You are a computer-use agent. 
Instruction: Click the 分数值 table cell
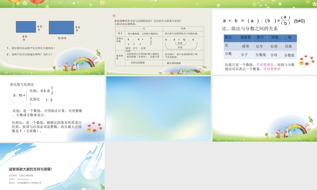click(289, 55)
